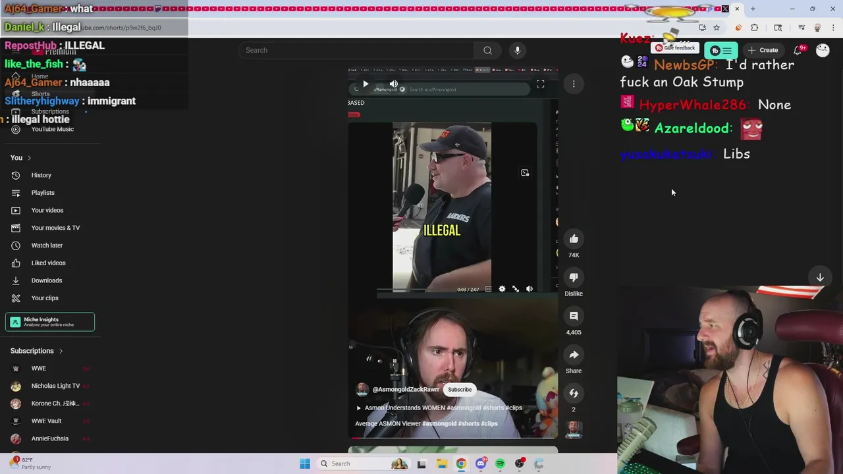Start voice search with the microphone
This screenshot has width=843, height=474.
click(518, 50)
